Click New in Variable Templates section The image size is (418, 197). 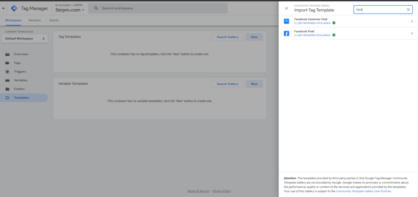254,84
